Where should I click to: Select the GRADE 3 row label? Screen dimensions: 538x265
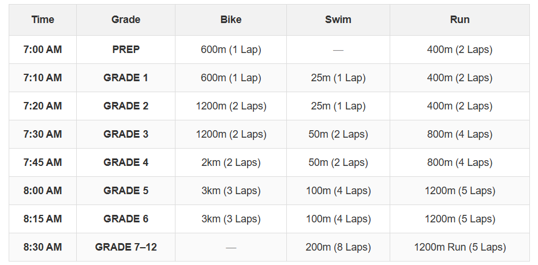(x=126, y=134)
